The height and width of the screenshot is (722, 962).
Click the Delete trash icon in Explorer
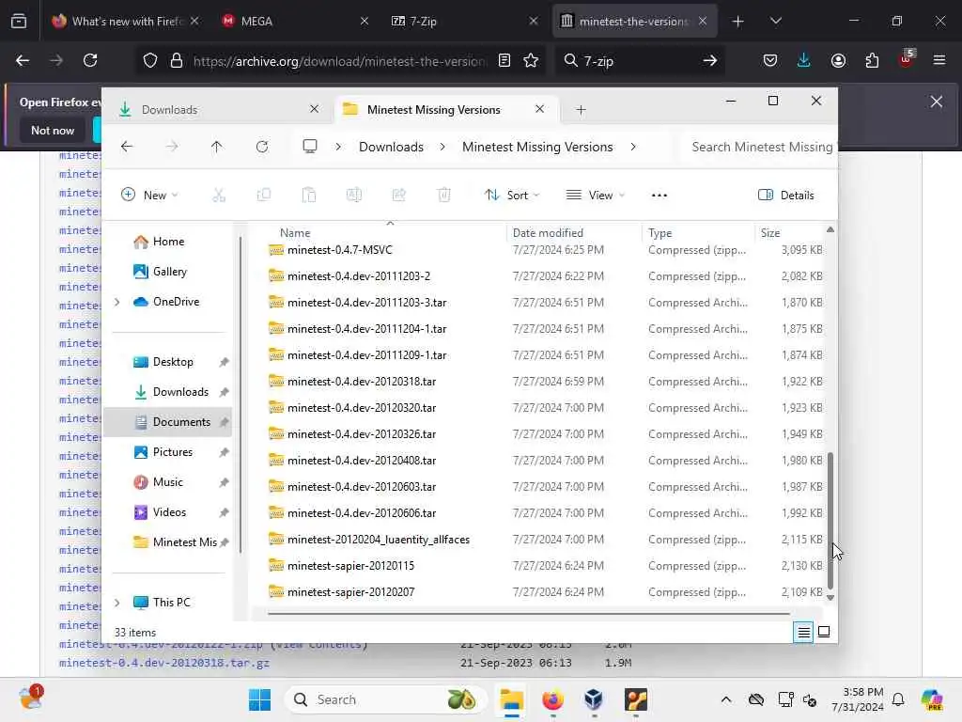[x=444, y=196]
